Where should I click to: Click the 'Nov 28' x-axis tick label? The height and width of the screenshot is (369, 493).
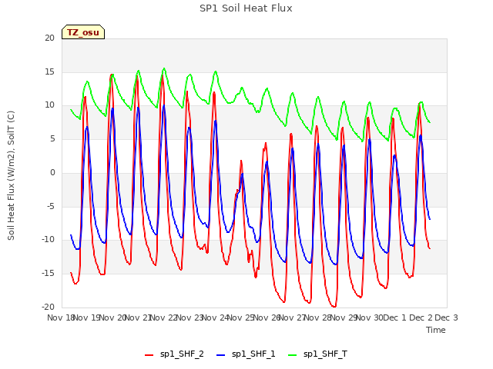click(317, 317)
